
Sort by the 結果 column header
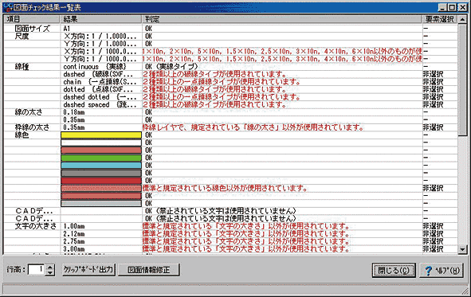pyautogui.click(x=101, y=19)
